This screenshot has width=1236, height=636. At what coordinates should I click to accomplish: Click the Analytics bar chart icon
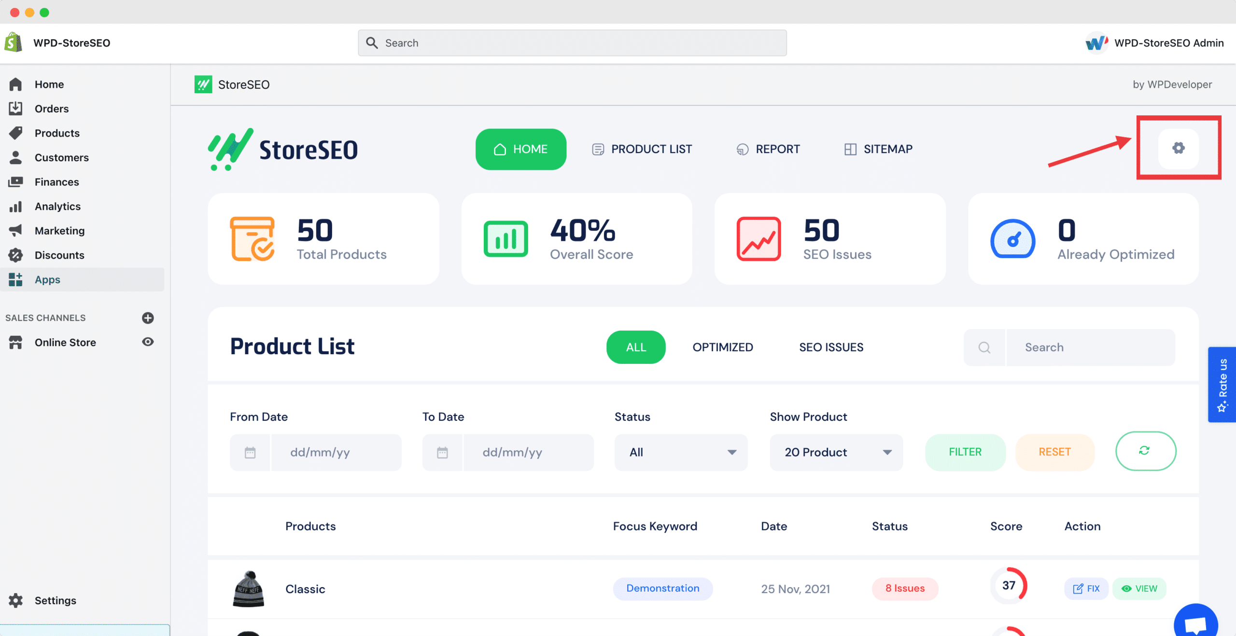tap(15, 207)
